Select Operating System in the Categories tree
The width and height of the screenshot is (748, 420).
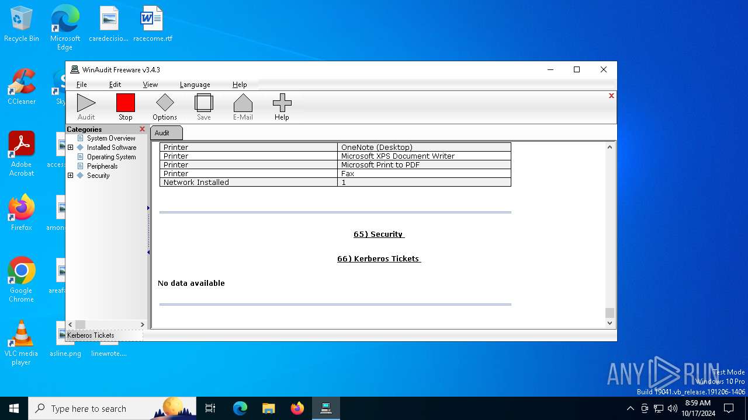pyautogui.click(x=111, y=157)
